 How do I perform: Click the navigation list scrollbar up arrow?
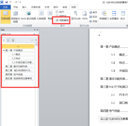coord(36,44)
